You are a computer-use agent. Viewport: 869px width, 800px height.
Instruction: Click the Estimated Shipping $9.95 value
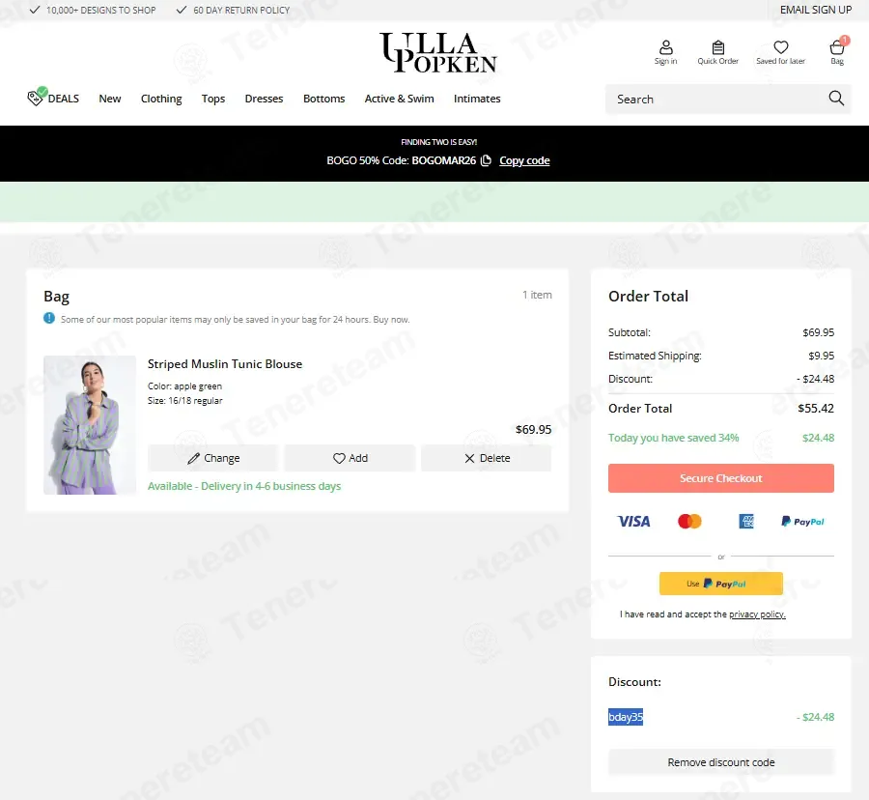point(822,356)
